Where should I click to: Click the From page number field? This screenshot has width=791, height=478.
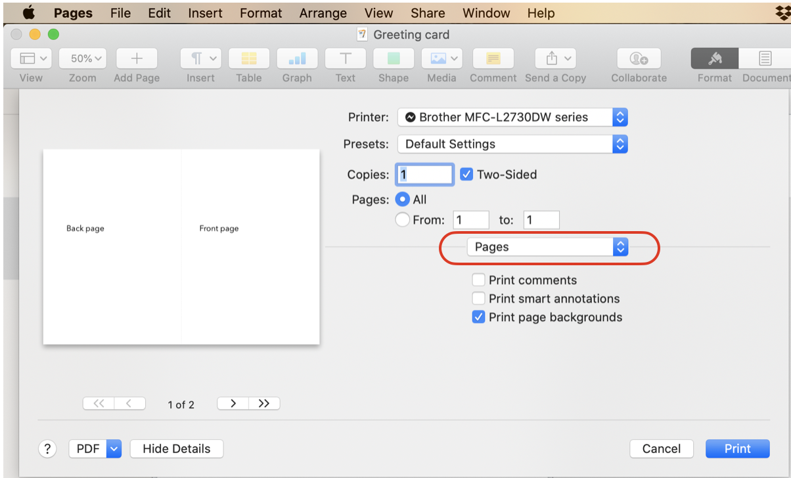471,220
